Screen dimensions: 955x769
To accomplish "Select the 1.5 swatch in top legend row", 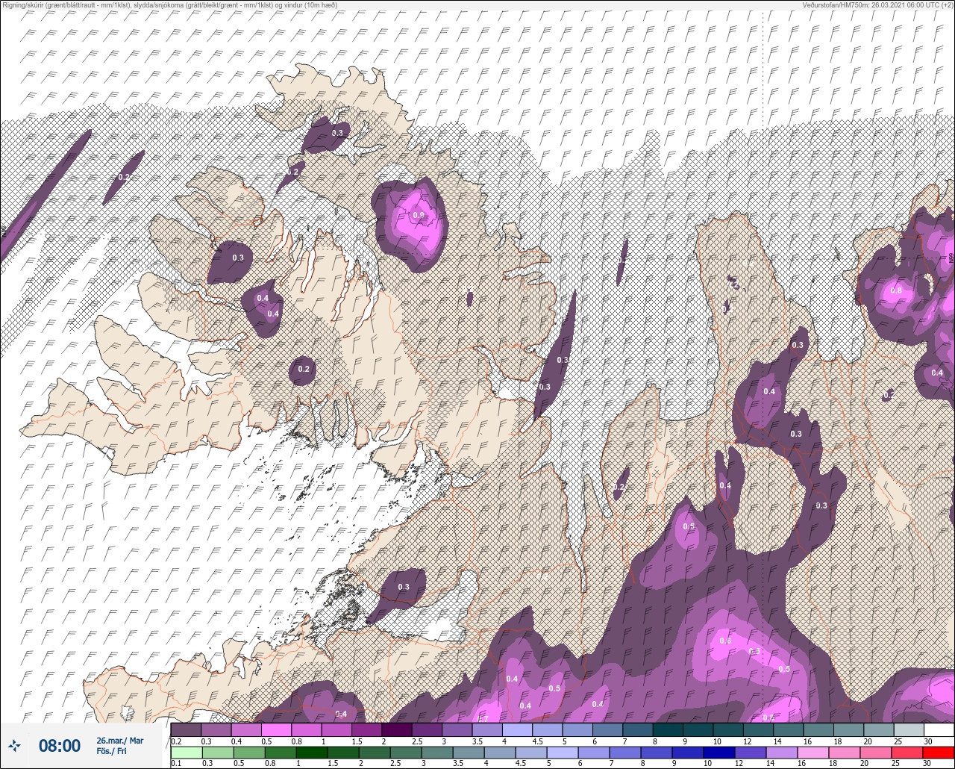I will coord(367,729).
